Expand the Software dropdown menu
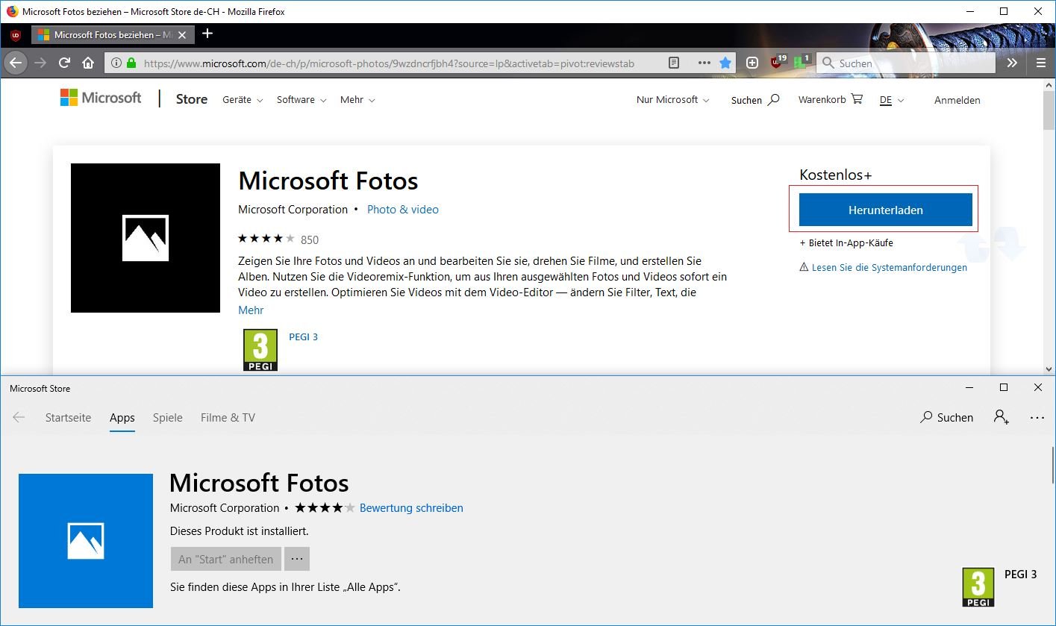The width and height of the screenshot is (1056, 626). (302, 100)
